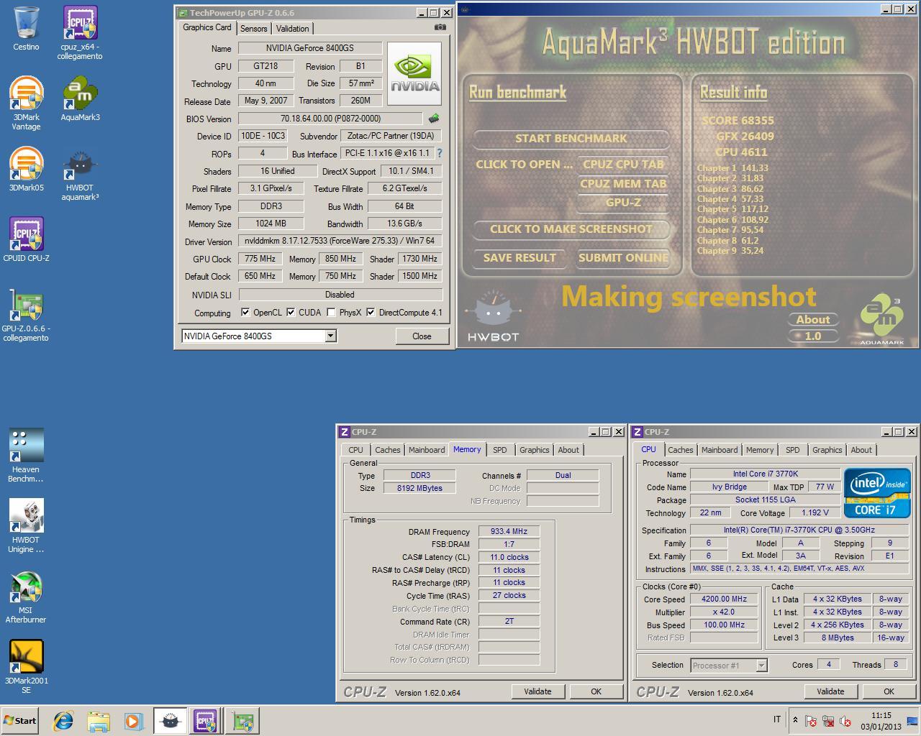The image size is (921, 736).
Task: Click Validate in CPU-Z Memory window
Action: [537, 691]
